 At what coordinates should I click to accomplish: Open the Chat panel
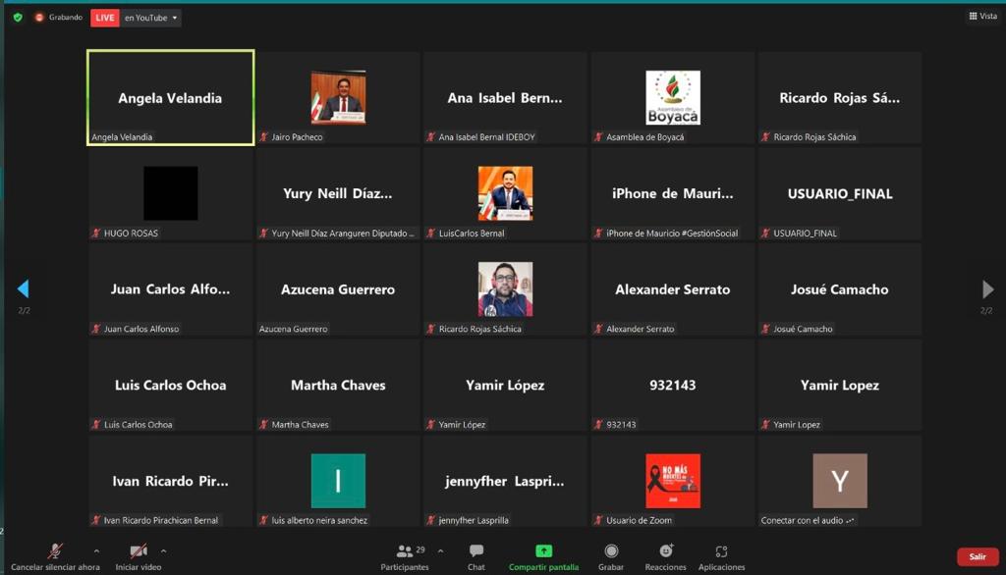(475, 551)
